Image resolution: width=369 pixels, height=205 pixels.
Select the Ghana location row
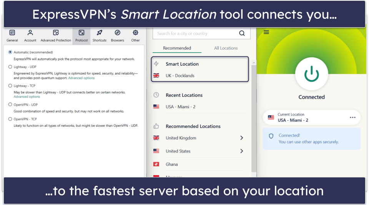[199, 164]
